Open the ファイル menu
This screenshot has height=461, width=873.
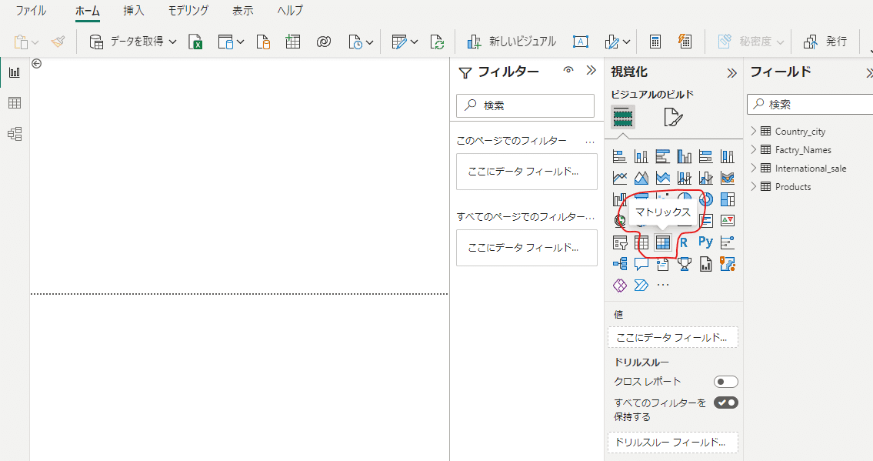[x=31, y=11]
